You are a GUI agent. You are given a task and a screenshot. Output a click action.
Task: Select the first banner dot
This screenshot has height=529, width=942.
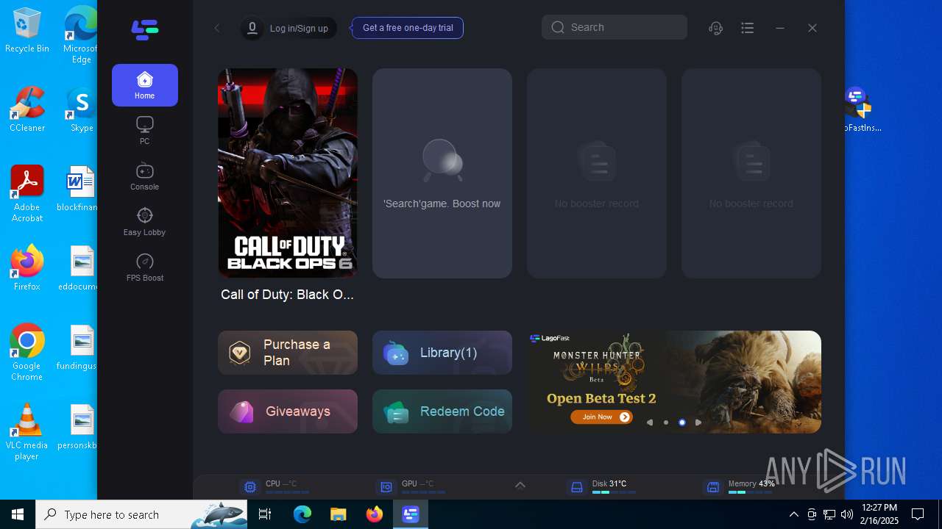[666, 422]
